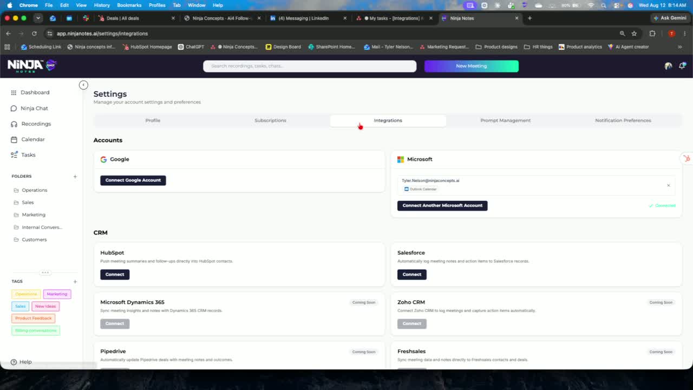Screen dimensions: 693x390
Task: Open the Calendar sidebar item
Action: coord(32,139)
